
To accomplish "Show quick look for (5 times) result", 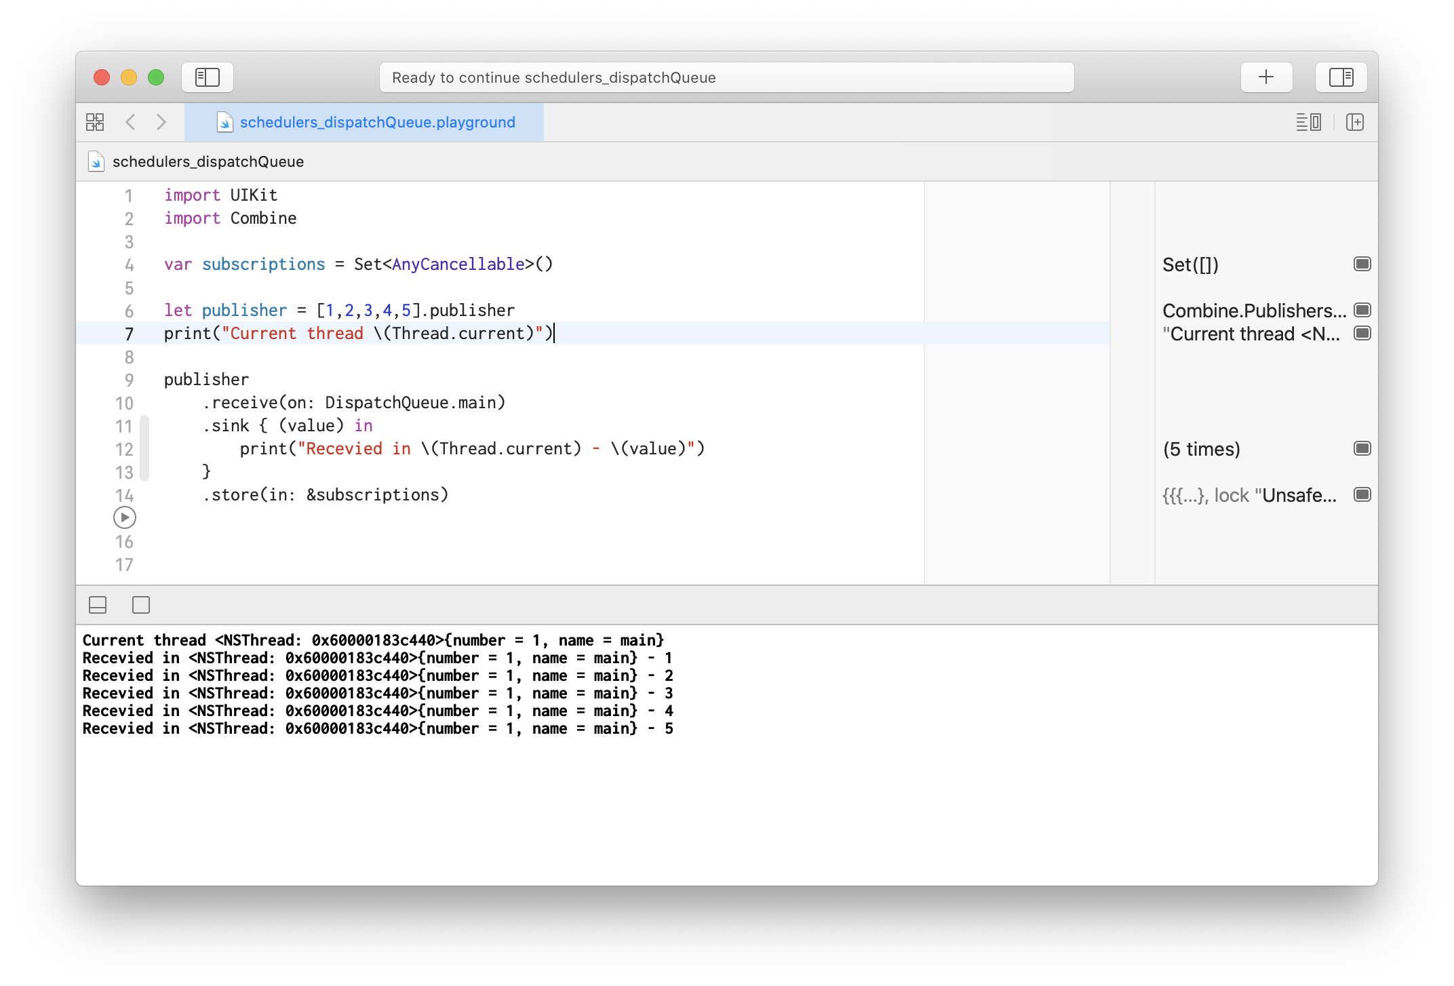I will (1362, 448).
